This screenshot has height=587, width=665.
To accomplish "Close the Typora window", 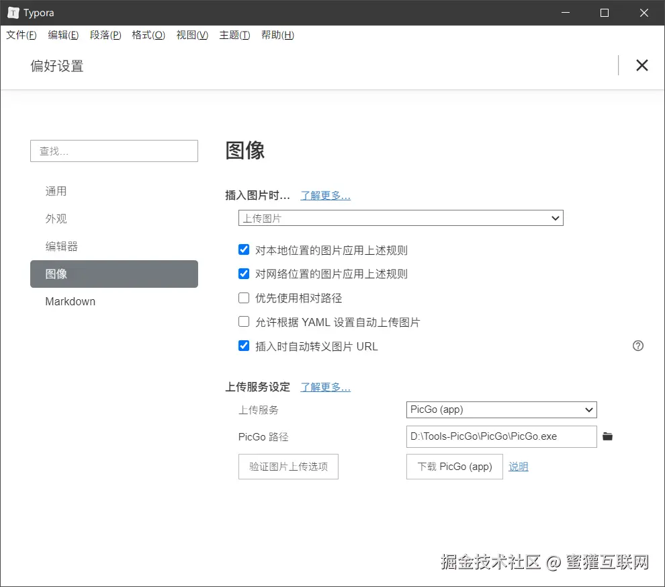I will coord(644,13).
